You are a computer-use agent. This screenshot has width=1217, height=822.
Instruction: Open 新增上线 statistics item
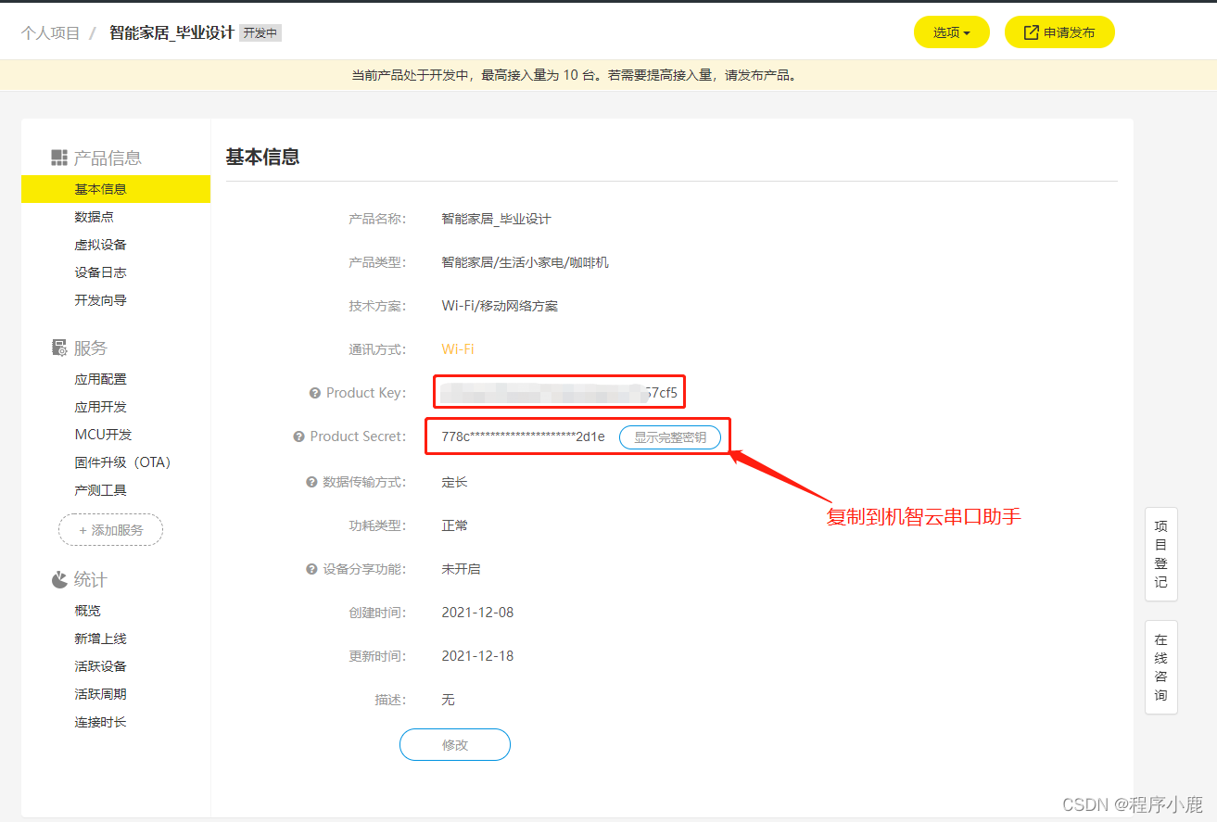[x=101, y=639]
